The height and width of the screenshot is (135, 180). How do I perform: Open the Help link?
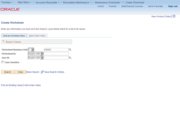click(168, 16)
